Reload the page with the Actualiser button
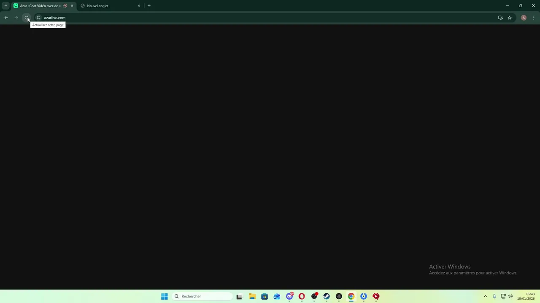This screenshot has width=540, height=303. [x=26, y=18]
